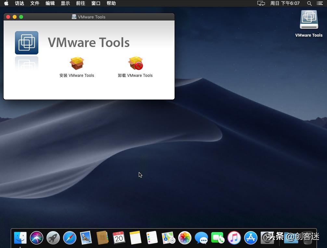Launch Safari from the Dock
327x248 pixels.
69,238
